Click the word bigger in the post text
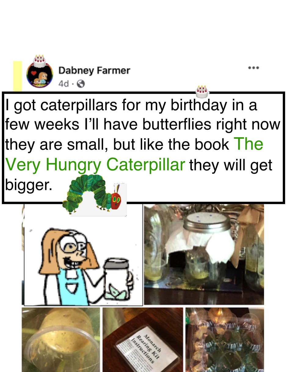 pos(27,186)
